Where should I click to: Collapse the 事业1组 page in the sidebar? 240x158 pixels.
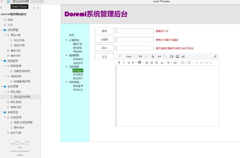[x=5, y=35]
